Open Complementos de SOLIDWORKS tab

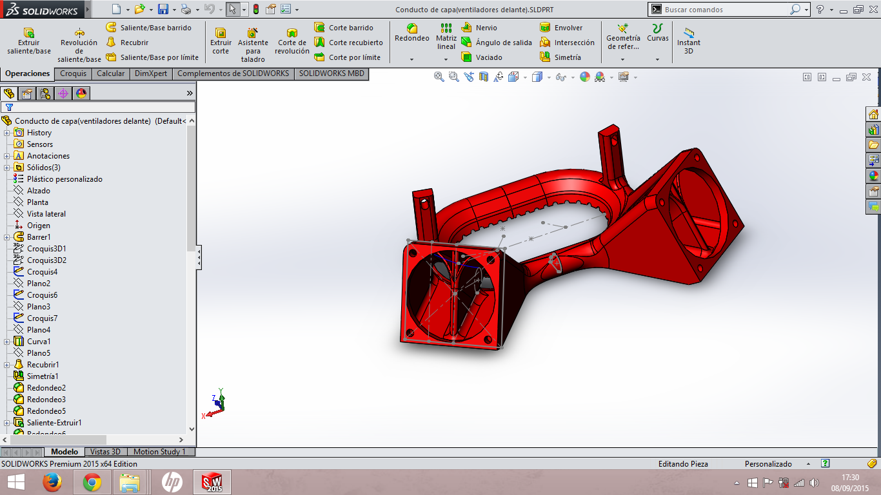click(233, 73)
